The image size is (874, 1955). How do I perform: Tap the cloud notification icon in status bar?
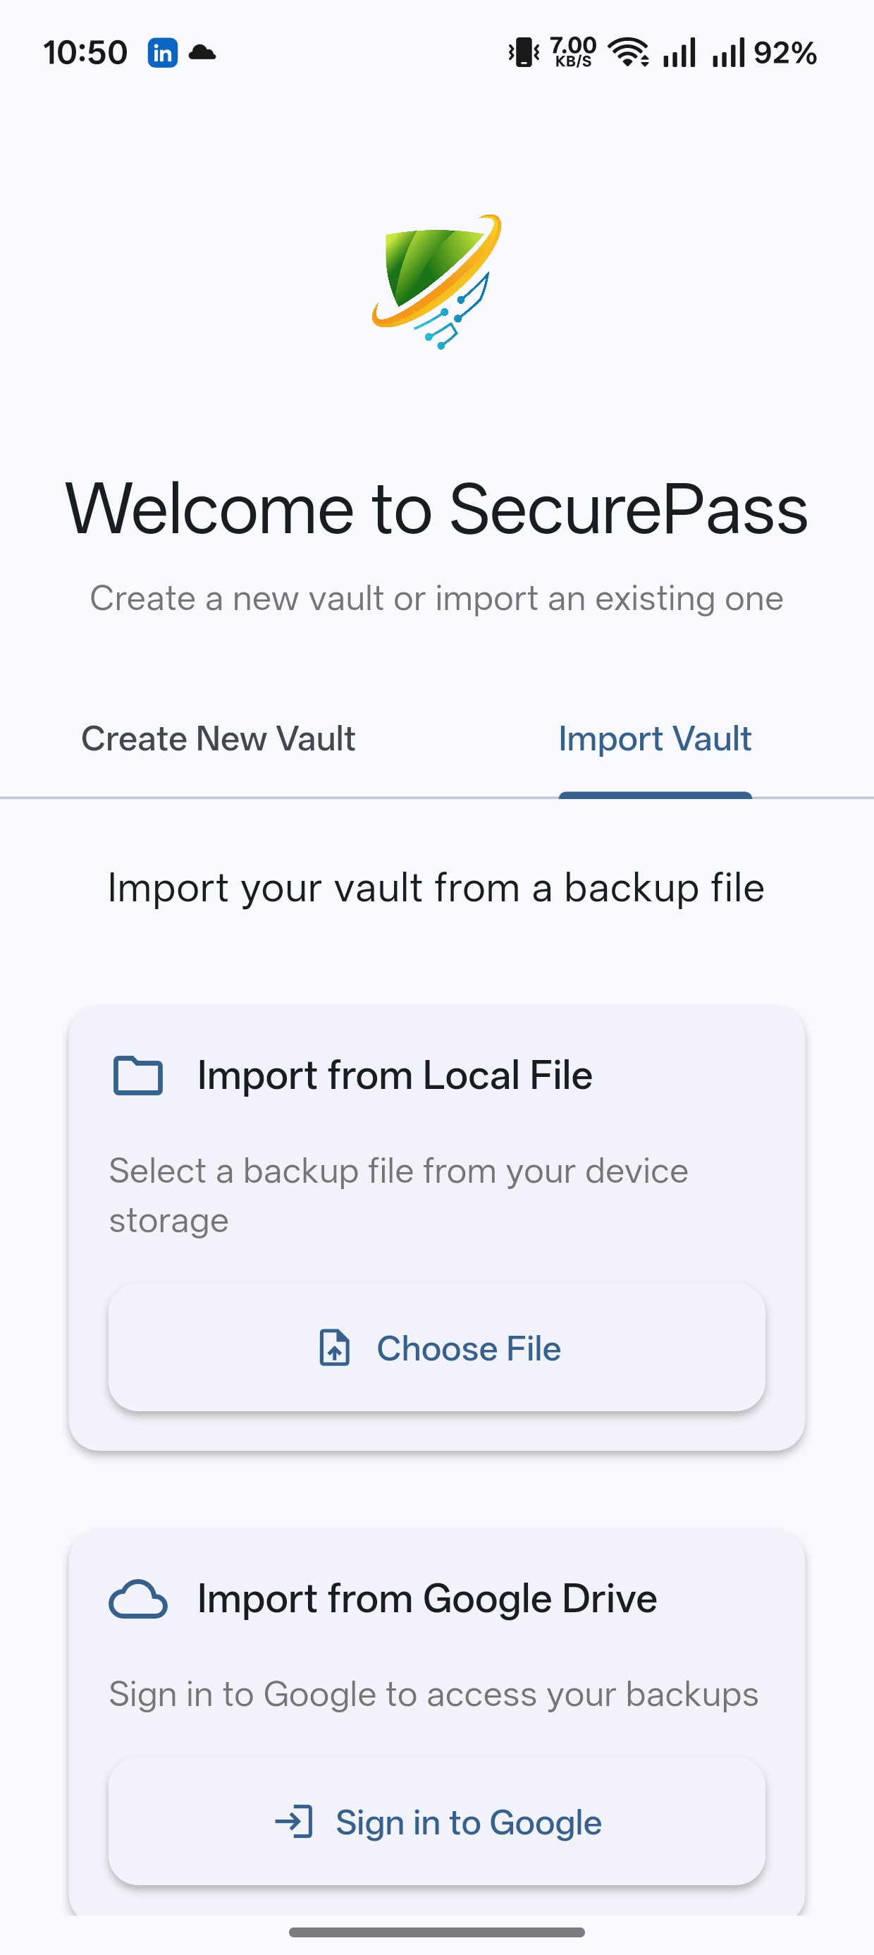(x=202, y=52)
